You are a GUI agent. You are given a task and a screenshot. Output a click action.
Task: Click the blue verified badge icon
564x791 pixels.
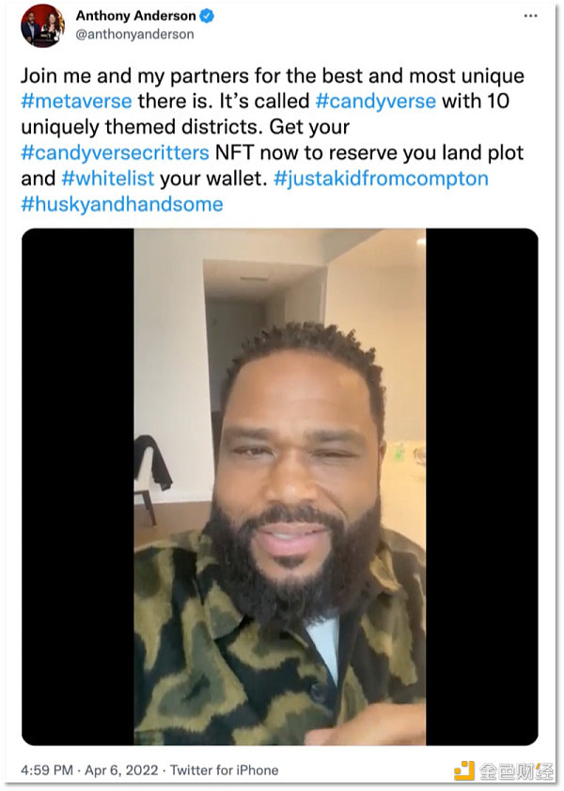207,16
